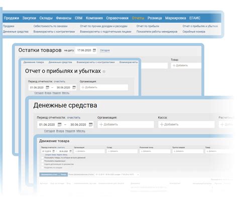238x201 pixels.
Task: Click Месяц shortcut in profit report
Action: 66,93
